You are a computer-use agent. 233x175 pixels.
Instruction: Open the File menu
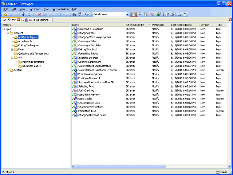click(6, 9)
